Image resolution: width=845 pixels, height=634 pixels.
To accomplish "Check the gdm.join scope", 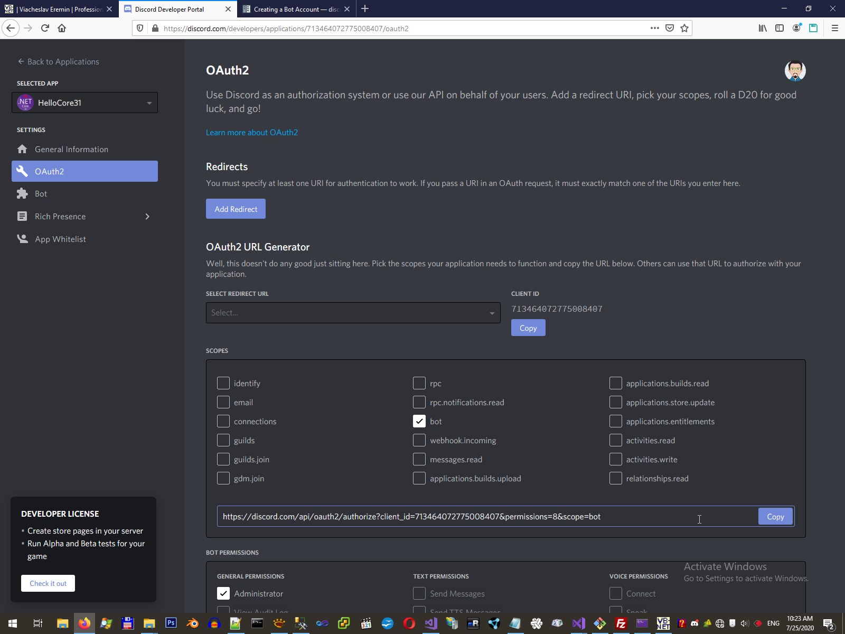I will pos(223,478).
